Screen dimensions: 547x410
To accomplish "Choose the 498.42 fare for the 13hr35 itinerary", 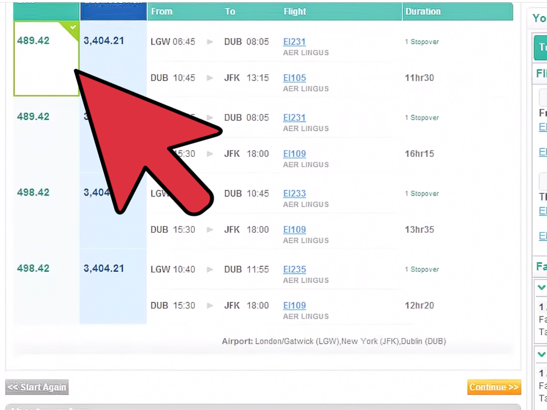I will pos(33,192).
